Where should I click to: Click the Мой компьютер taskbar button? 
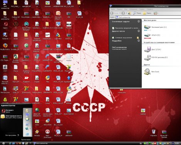(40, 143)
